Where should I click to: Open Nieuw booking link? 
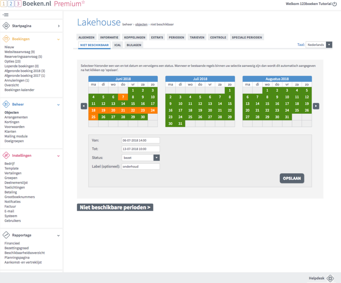point(9,47)
